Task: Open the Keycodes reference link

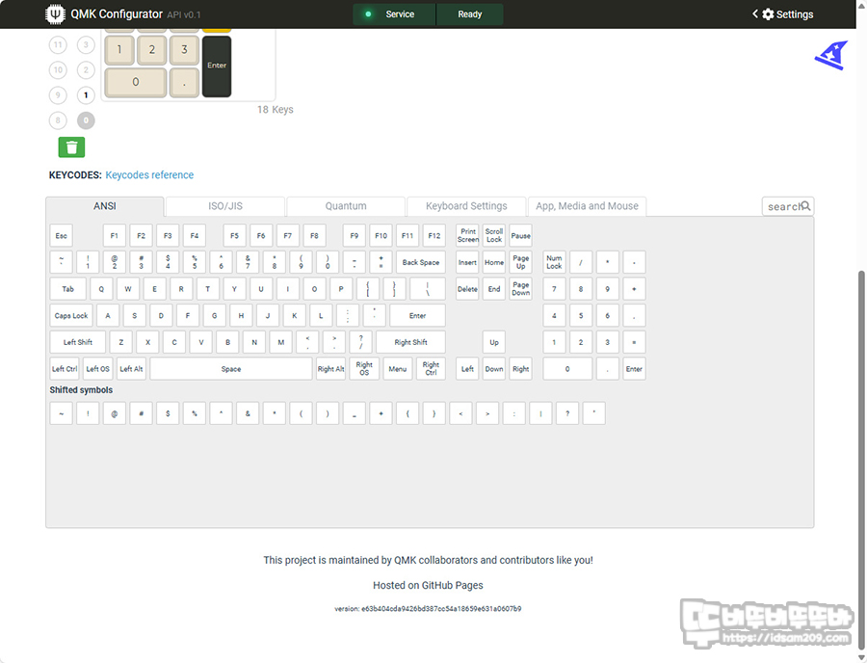Action: pyautogui.click(x=149, y=174)
